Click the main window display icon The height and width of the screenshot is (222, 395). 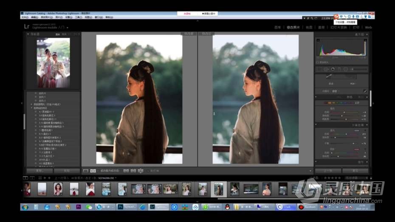[25, 178]
